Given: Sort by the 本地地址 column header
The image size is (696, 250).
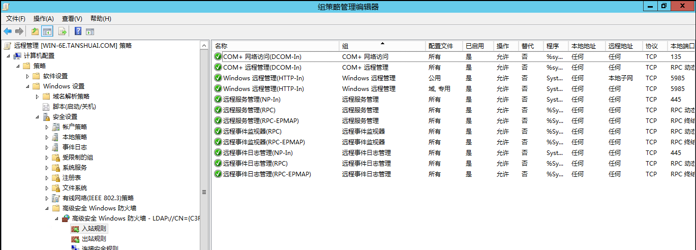Looking at the screenshot, I should click(587, 46).
